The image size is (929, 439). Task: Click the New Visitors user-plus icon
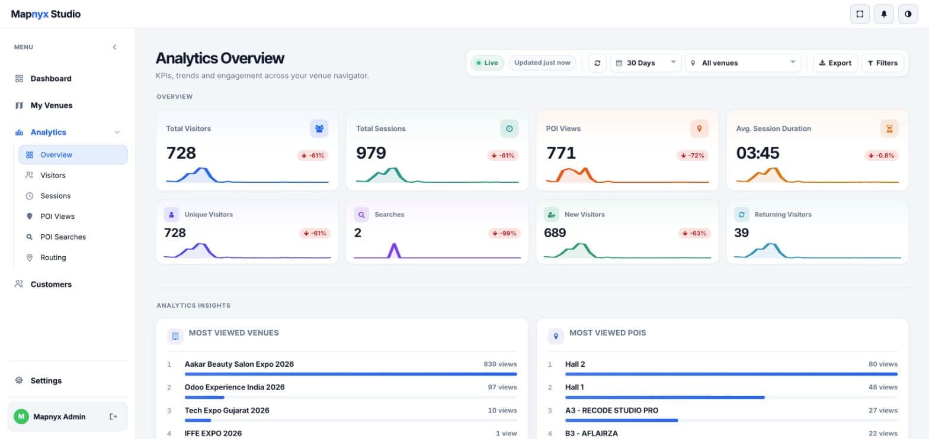552,214
